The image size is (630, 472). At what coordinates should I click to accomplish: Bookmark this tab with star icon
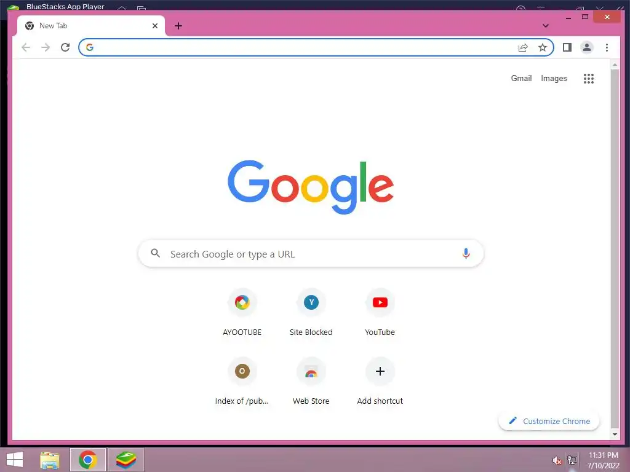coord(543,48)
